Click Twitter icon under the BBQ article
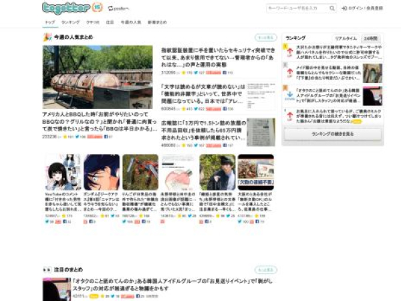The image size is (401, 301). point(78,137)
